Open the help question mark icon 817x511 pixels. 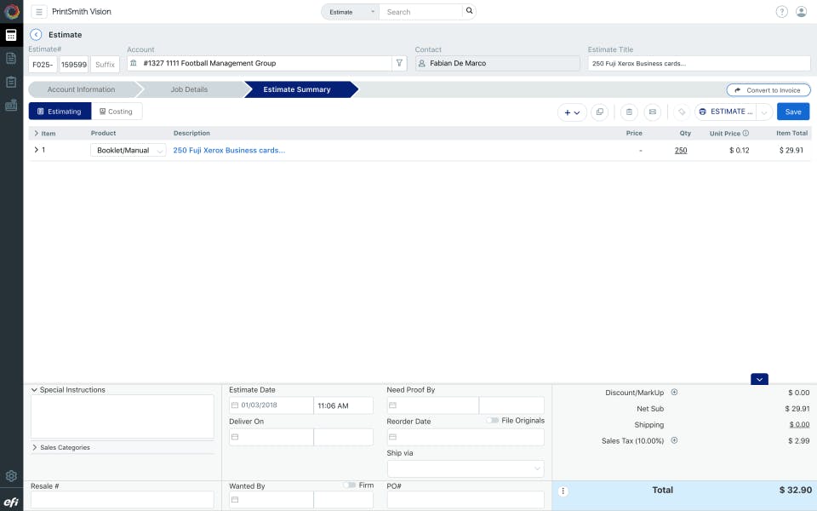click(x=781, y=12)
